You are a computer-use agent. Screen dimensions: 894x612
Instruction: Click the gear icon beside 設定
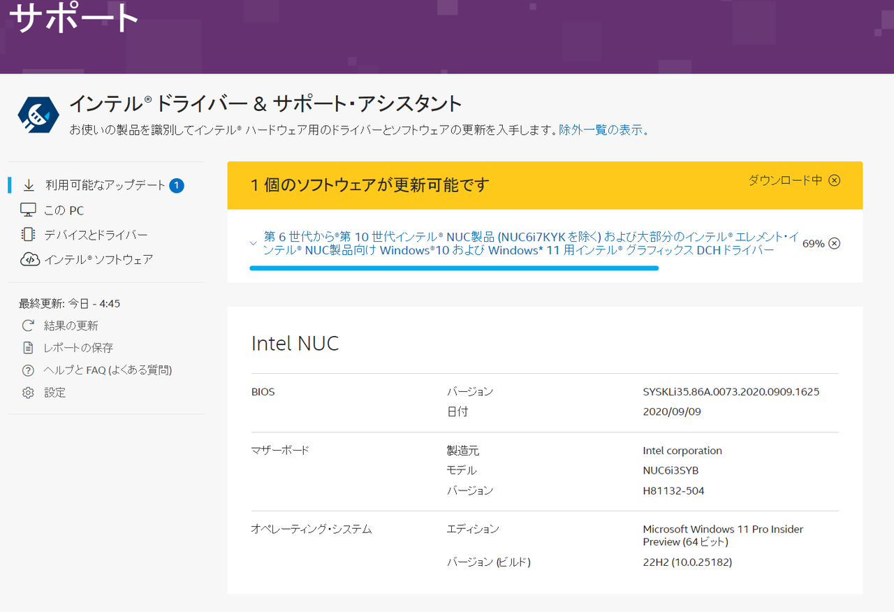pyautogui.click(x=28, y=393)
